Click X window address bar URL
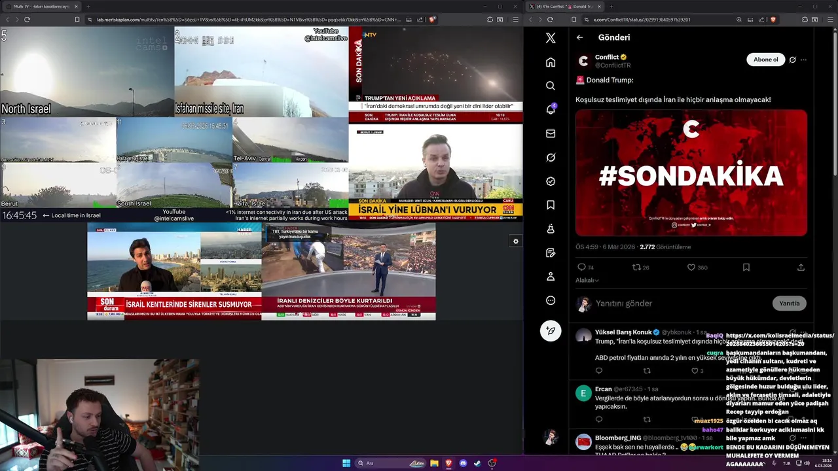This screenshot has width=838, height=471. tap(642, 20)
